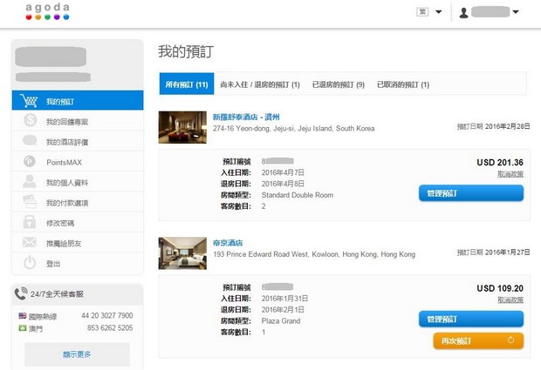541x370 pixels.
Task: Click 預訂日期 2016年2月28日 text
Action: (493, 126)
